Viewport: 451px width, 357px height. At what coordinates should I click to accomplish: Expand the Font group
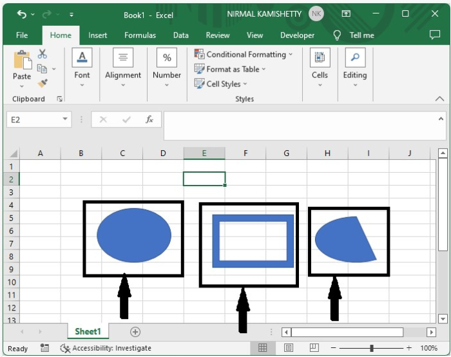coord(82,68)
